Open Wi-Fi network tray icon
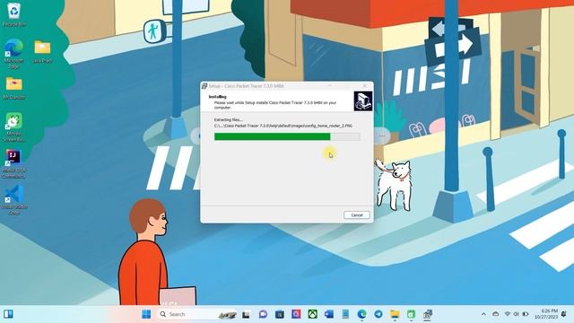574x323 pixels. [x=508, y=314]
